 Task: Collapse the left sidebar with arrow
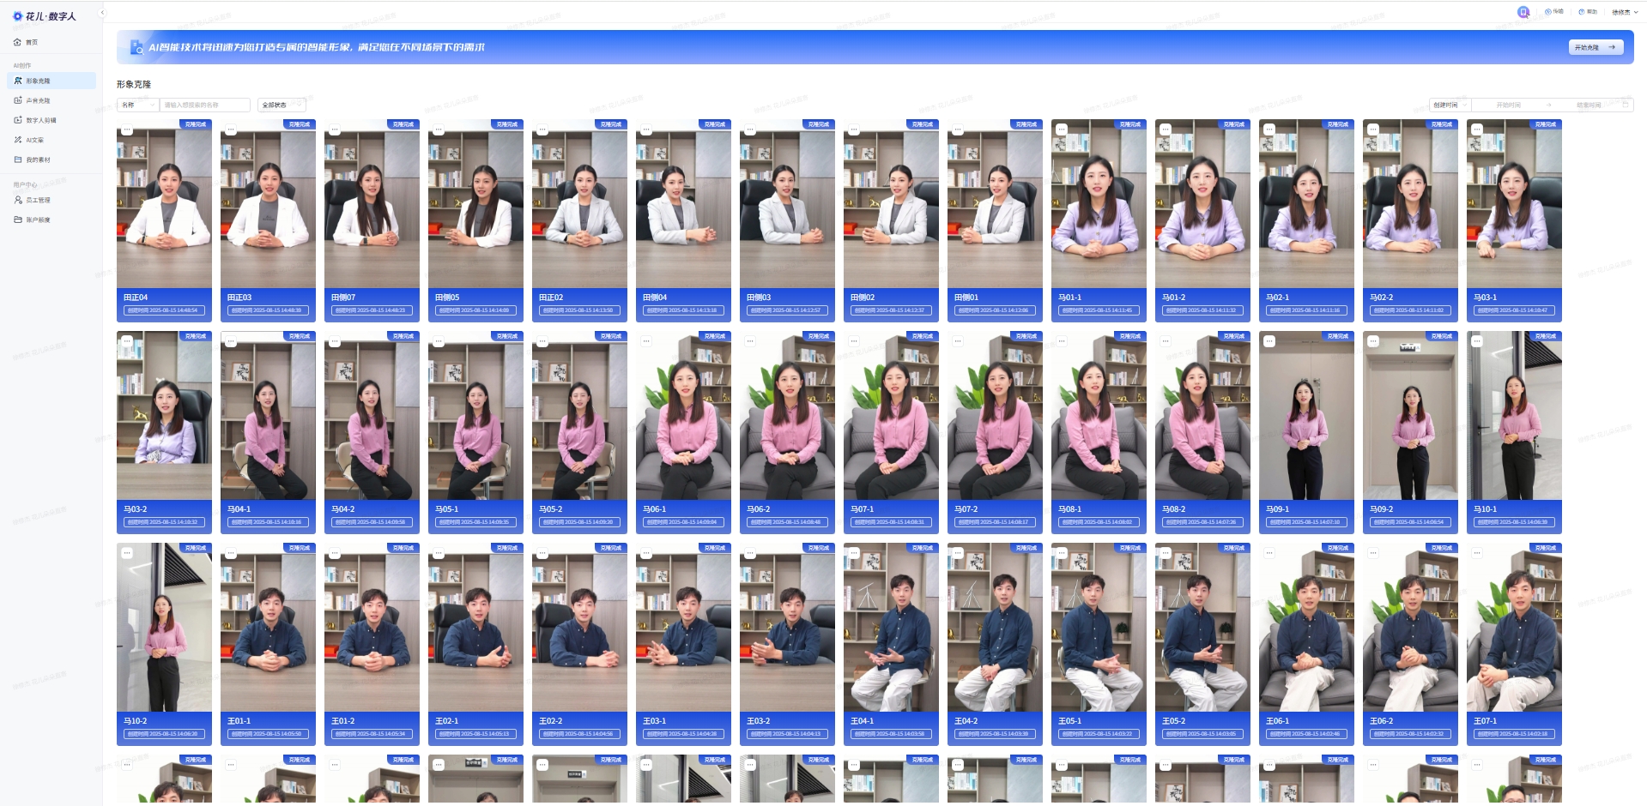click(102, 13)
